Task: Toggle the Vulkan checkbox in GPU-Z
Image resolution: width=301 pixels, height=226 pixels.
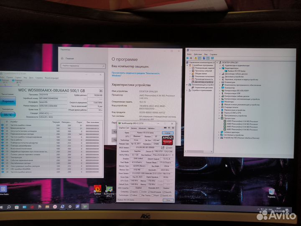Action: pyautogui.click(x=131, y=195)
